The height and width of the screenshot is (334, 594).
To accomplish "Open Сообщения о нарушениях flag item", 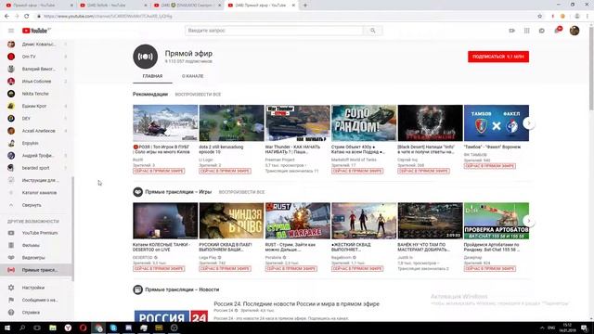I will 36,300.
